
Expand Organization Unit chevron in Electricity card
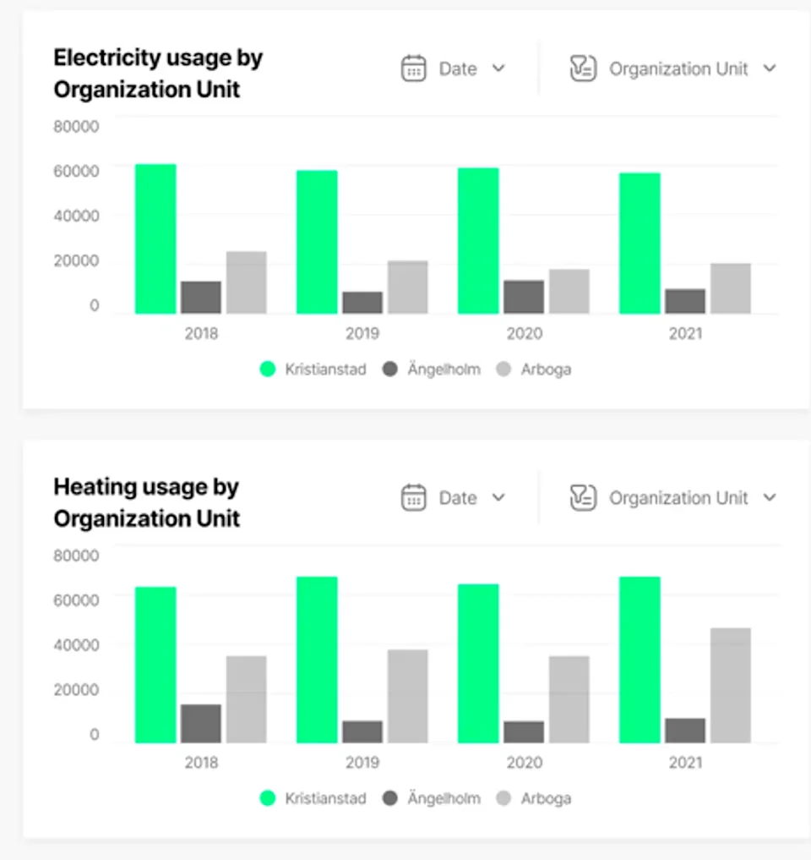tap(770, 68)
